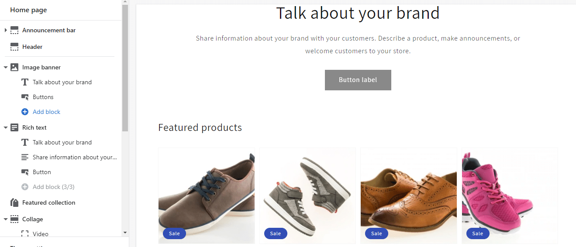Collapse the Image banner section
576x247 pixels.
6,67
